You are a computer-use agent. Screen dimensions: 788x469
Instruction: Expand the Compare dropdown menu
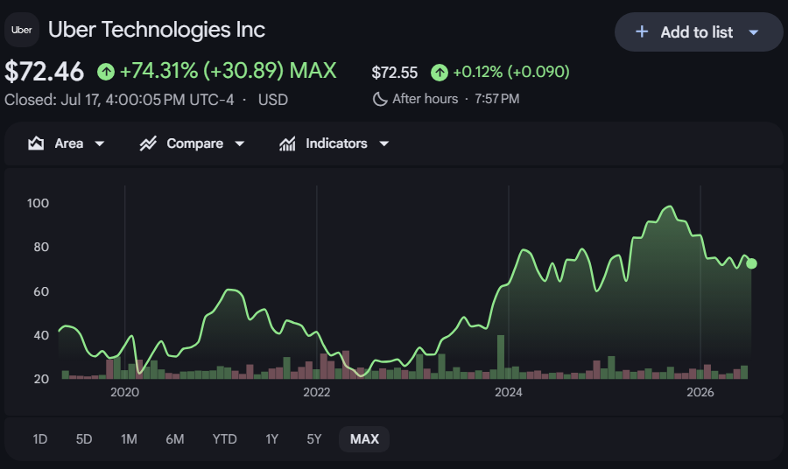click(x=240, y=143)
